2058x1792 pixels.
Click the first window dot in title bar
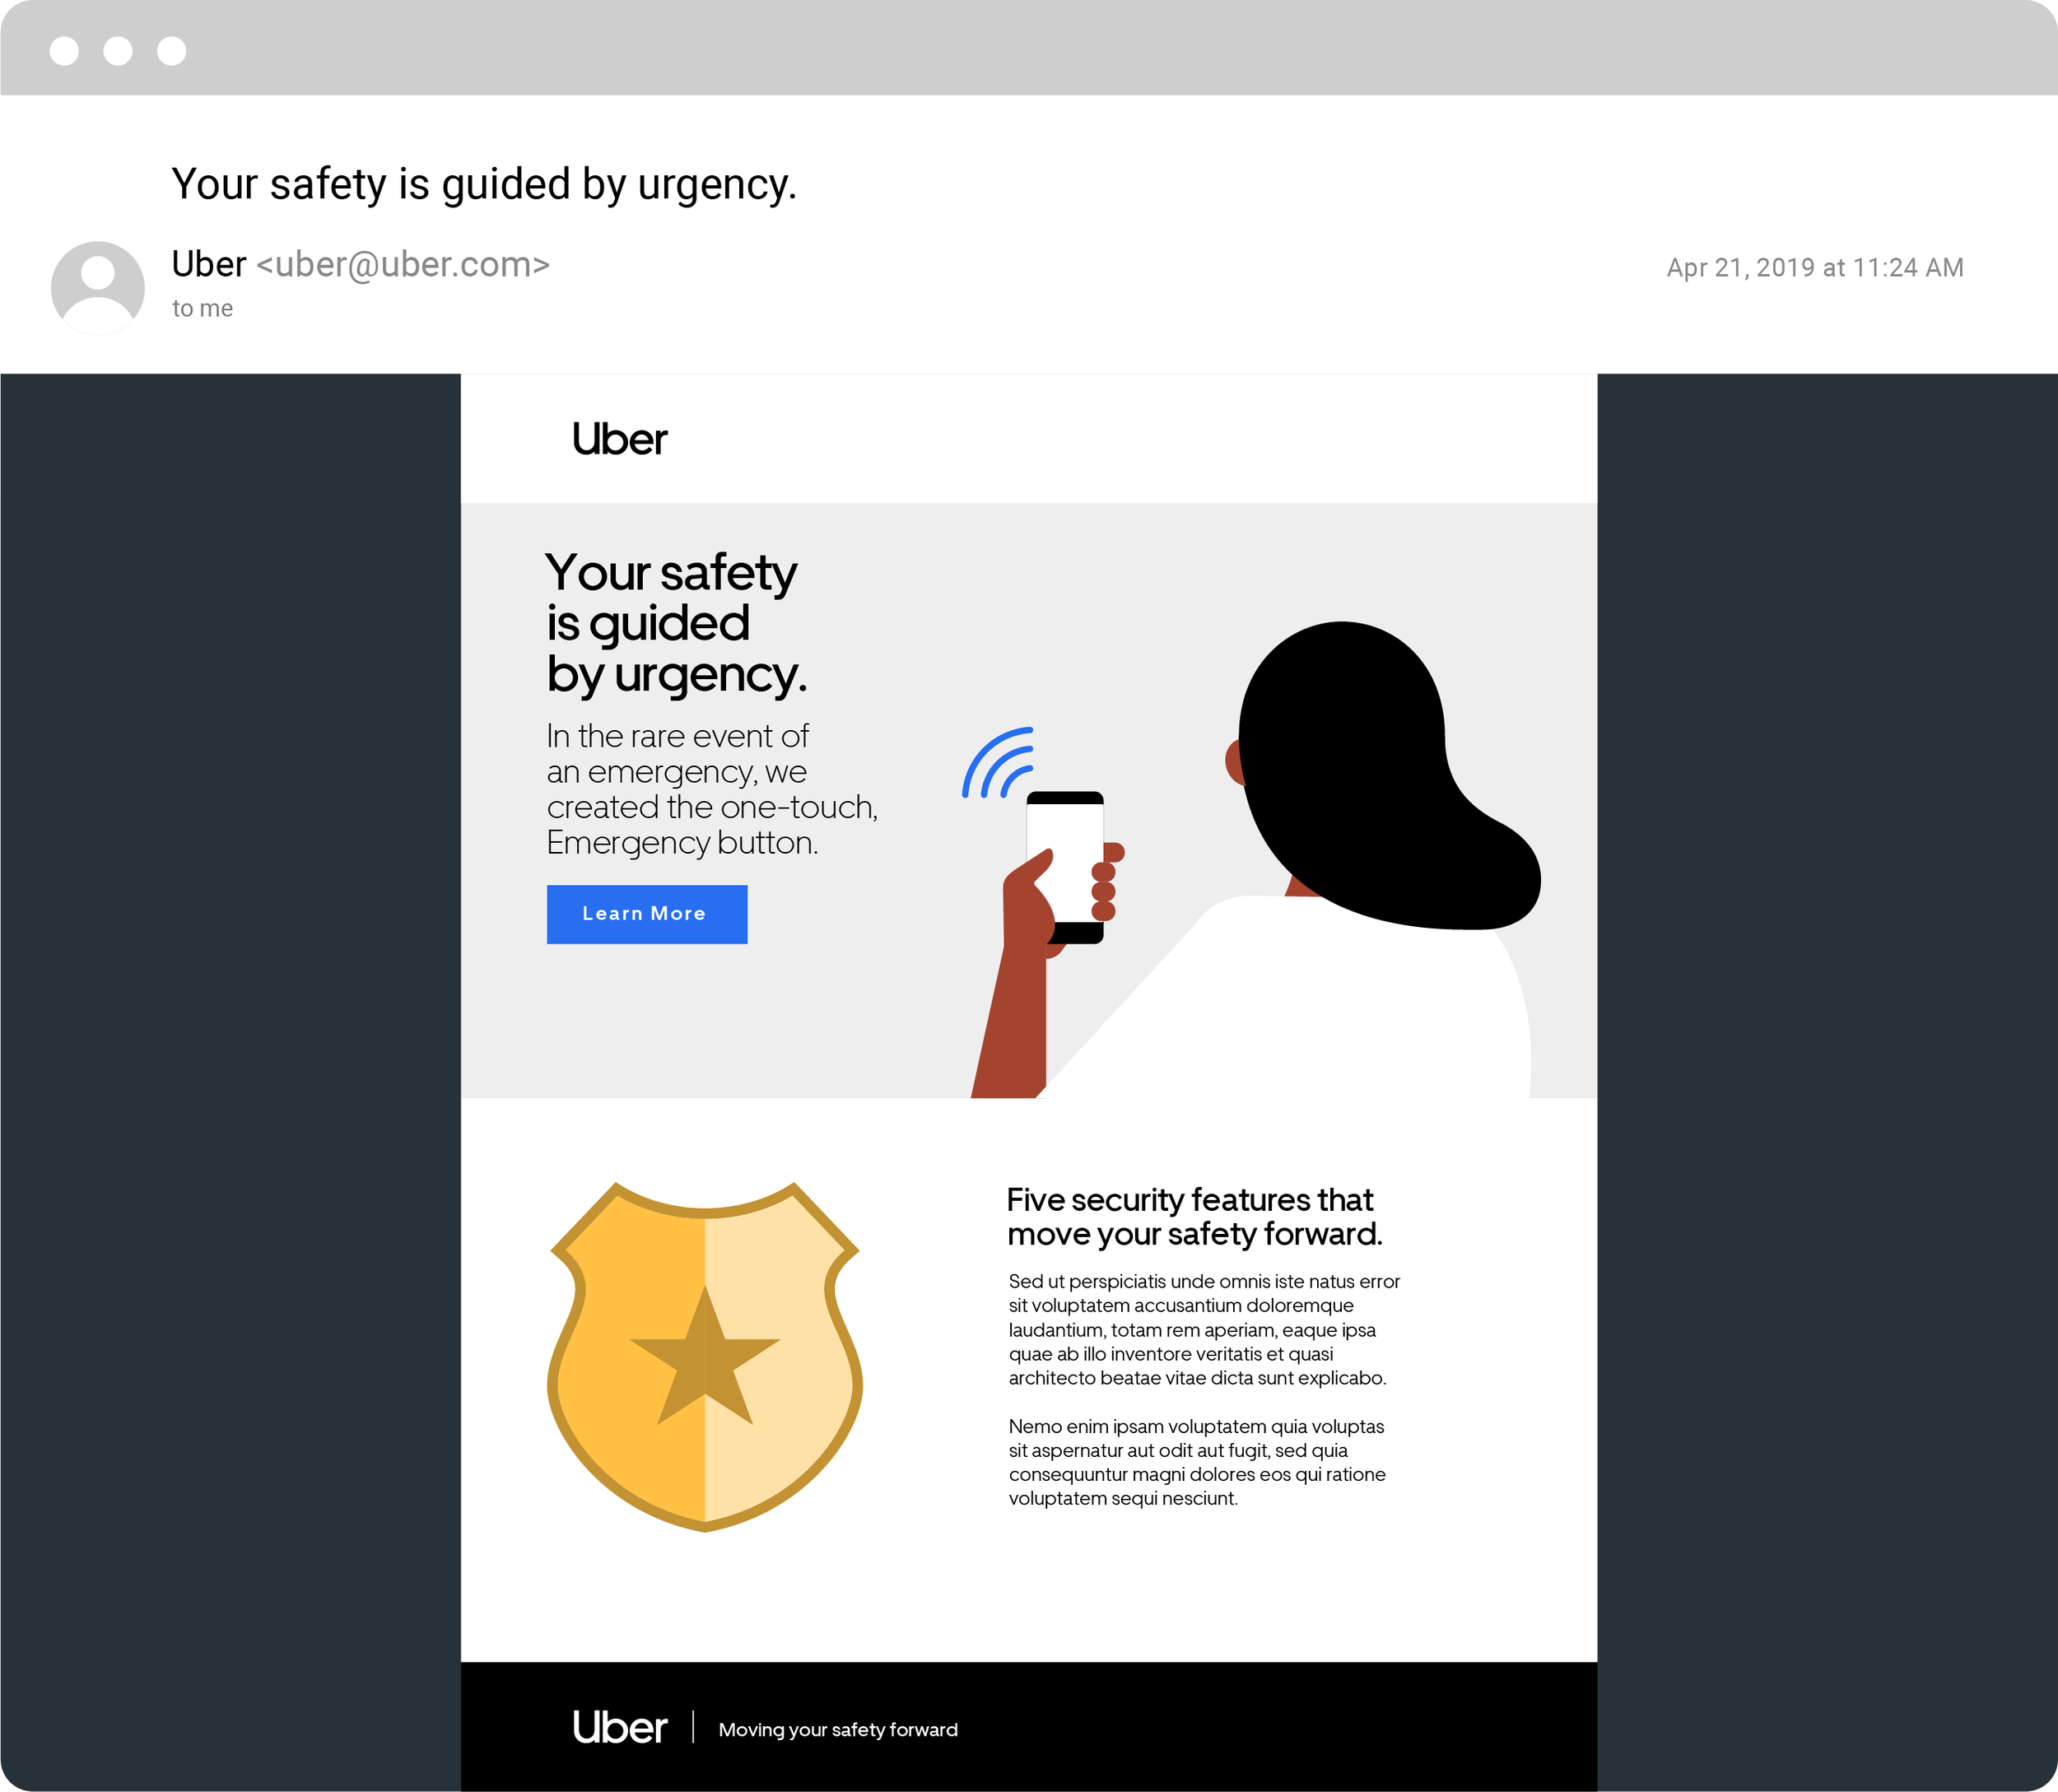click(64, 51)
